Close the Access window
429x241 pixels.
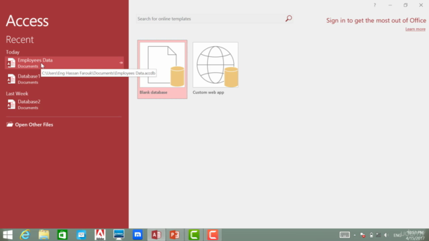point(421,5)
